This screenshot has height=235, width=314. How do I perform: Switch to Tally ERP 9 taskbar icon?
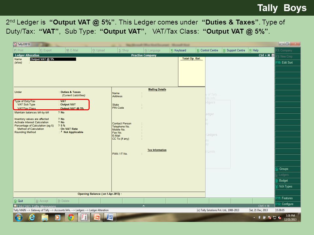coord(84,217)
